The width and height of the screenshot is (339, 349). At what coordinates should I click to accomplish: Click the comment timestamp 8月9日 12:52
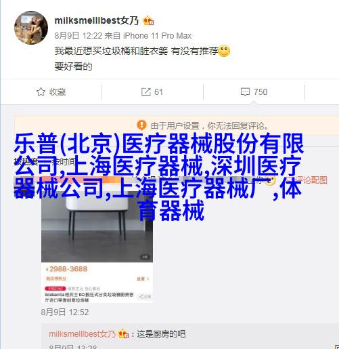click(x=65, y=312)
